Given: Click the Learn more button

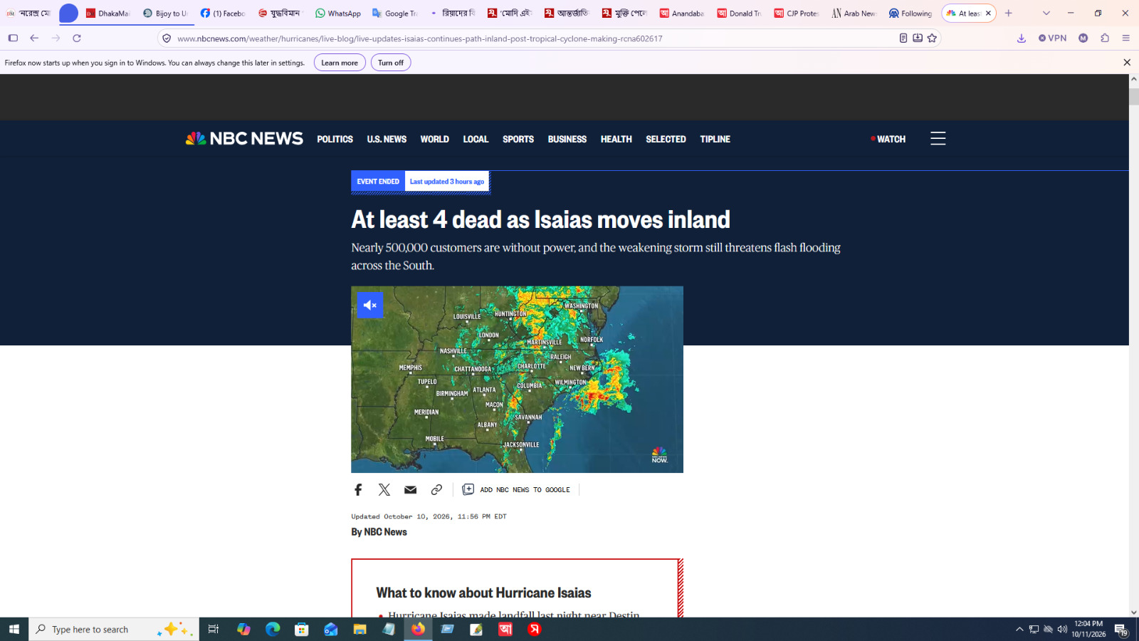Looking at the screenshot, I should coord(340,63).
